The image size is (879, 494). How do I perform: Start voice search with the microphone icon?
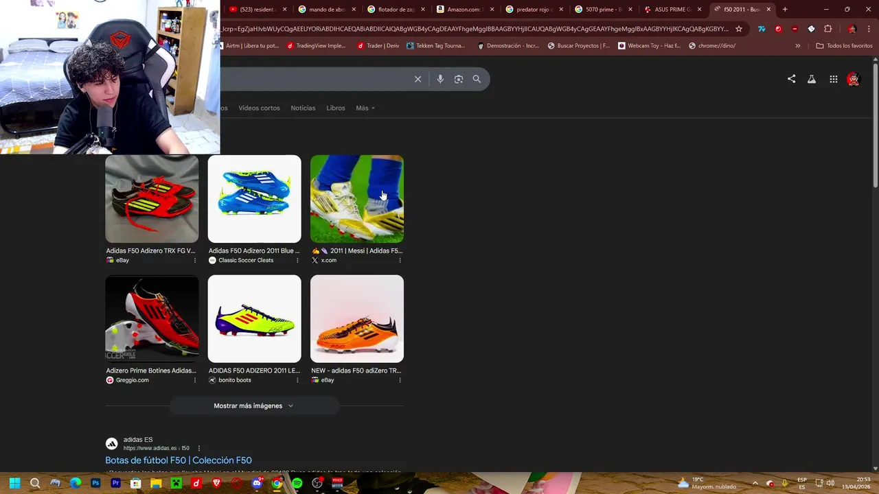point(440,79)
